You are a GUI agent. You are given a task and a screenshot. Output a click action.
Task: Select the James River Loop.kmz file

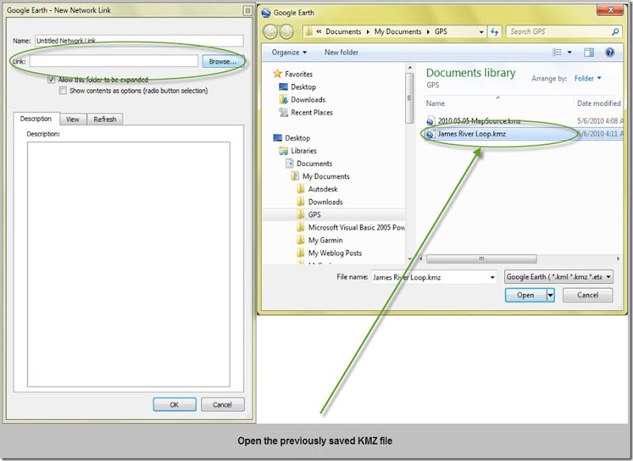pos(472,134)
